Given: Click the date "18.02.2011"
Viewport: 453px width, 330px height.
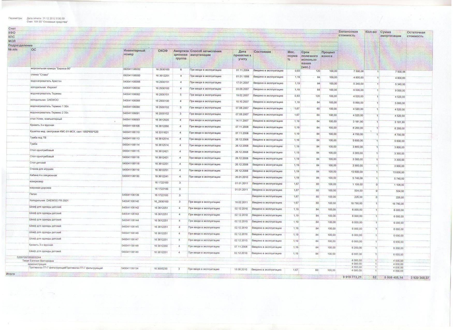Looking at the screenshot, I should pos(241,202).
